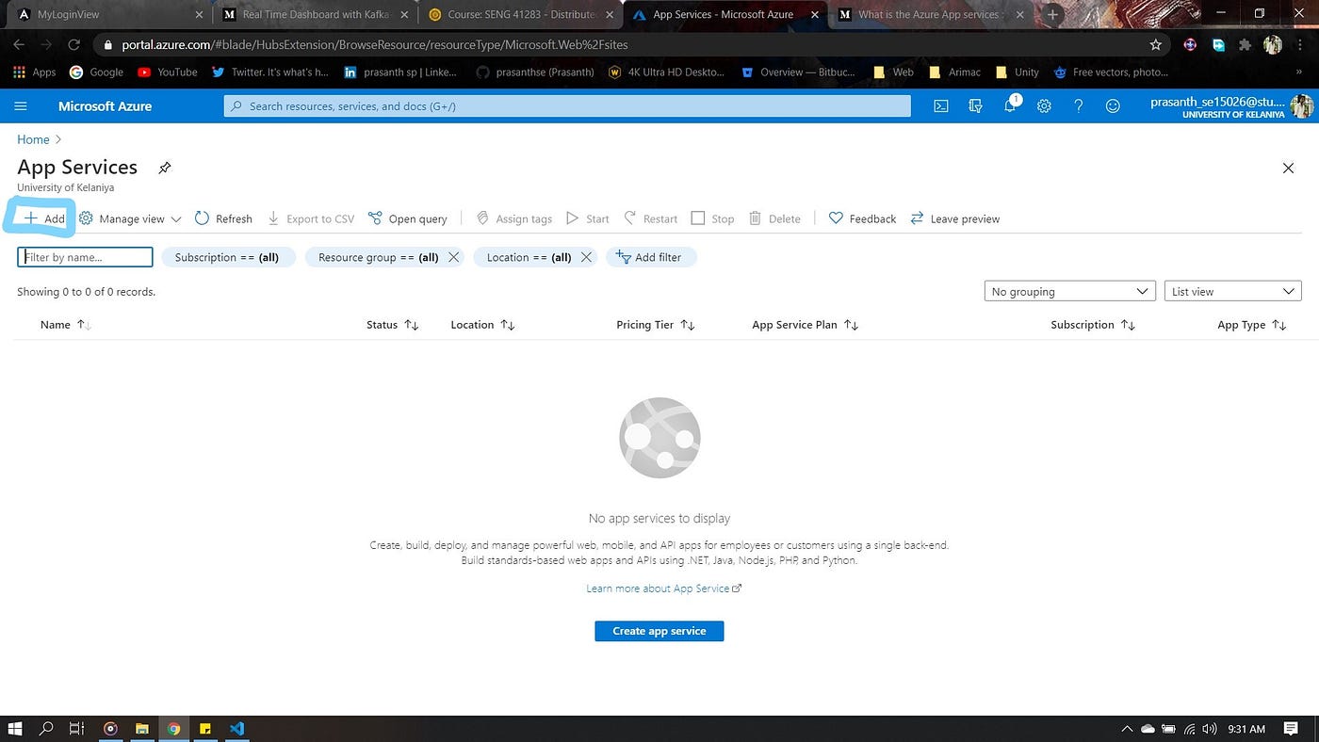This screenshot has width=1319, height=742.
Task: Click Export to CSV
Action: pos(311,218)
